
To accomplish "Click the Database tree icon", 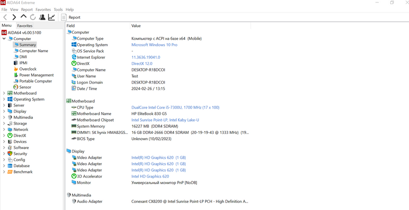I will 10,166.
